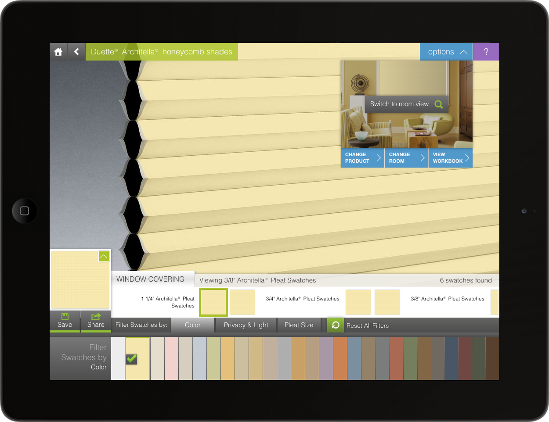Click the '3/4" Architella Pleat Swatches' label
The width and height of the screenshot is (549, 422).
pyautogui.click(x=303, y=299)
